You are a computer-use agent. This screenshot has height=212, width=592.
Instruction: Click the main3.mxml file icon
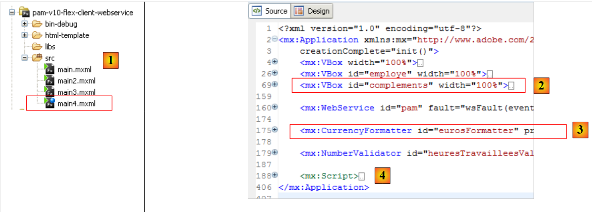coord(49,92)
